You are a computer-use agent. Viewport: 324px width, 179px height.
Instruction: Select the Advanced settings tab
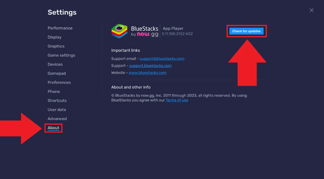[x=57, y=119]
